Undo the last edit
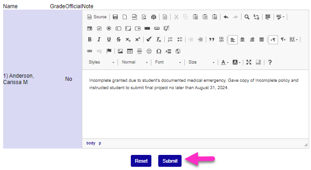311x170 pixels. click(x=226, y=17)
